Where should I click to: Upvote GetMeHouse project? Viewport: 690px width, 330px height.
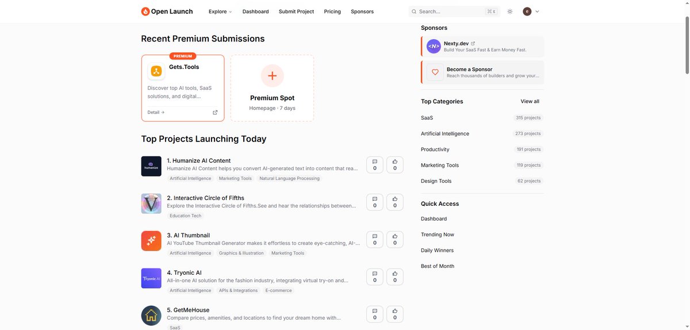[395, 314]
